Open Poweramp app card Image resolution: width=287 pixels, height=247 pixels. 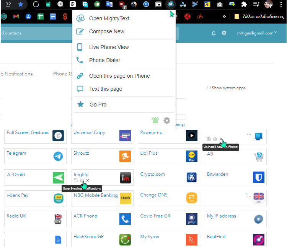tap(169, 136)
